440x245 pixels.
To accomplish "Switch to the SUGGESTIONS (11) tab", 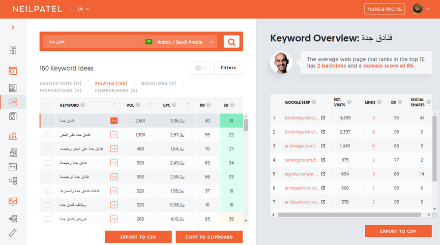I will coord(61,83).
